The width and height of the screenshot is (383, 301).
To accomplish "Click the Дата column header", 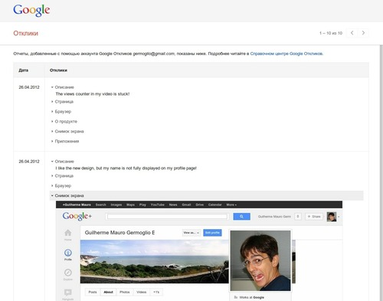I will pyautogui.click(x=23, y=70).
